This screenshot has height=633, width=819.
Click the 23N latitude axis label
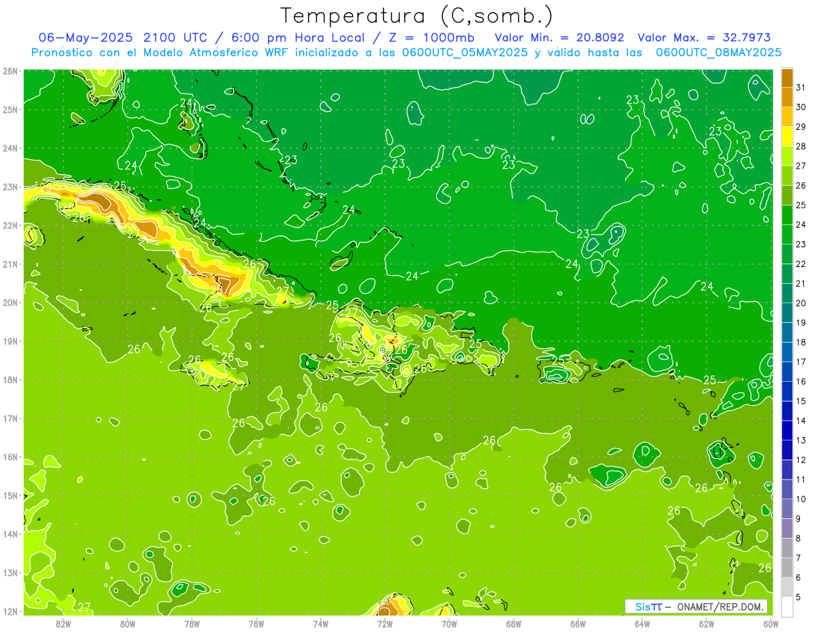coord(10,186)
